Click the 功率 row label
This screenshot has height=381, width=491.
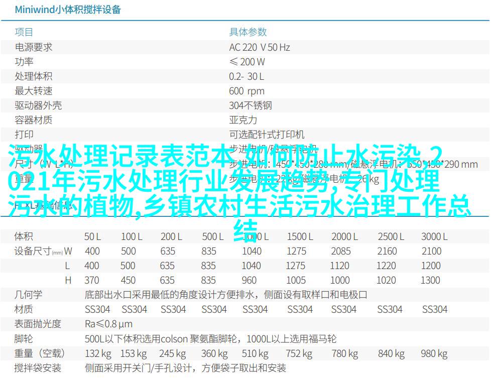(x=24, y=62)
